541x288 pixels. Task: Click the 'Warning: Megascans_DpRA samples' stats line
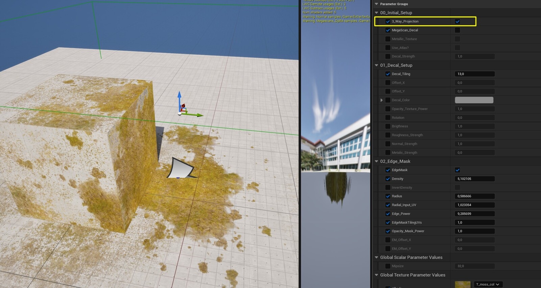336,21
